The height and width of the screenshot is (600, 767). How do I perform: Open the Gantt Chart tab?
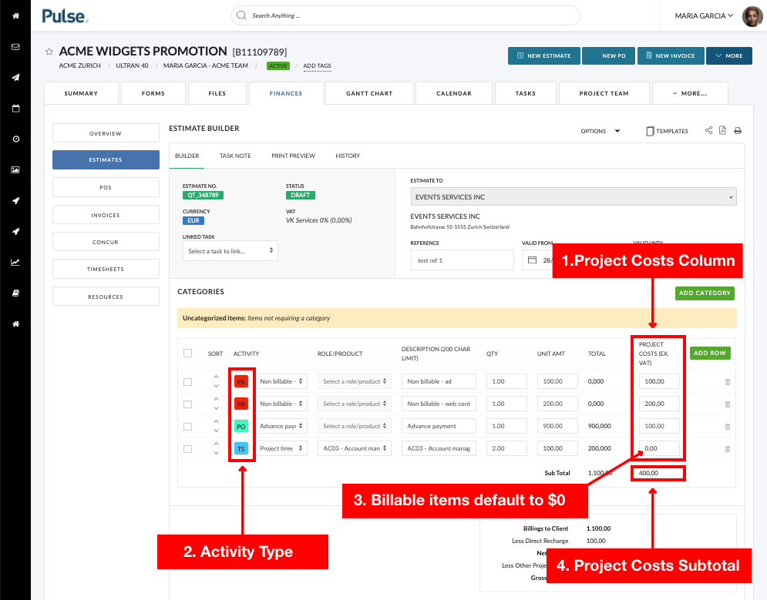point(369,93)
